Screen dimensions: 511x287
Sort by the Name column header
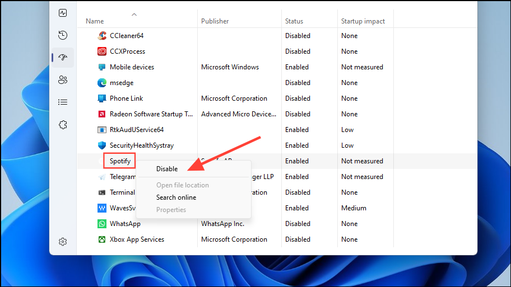[95, 21]
